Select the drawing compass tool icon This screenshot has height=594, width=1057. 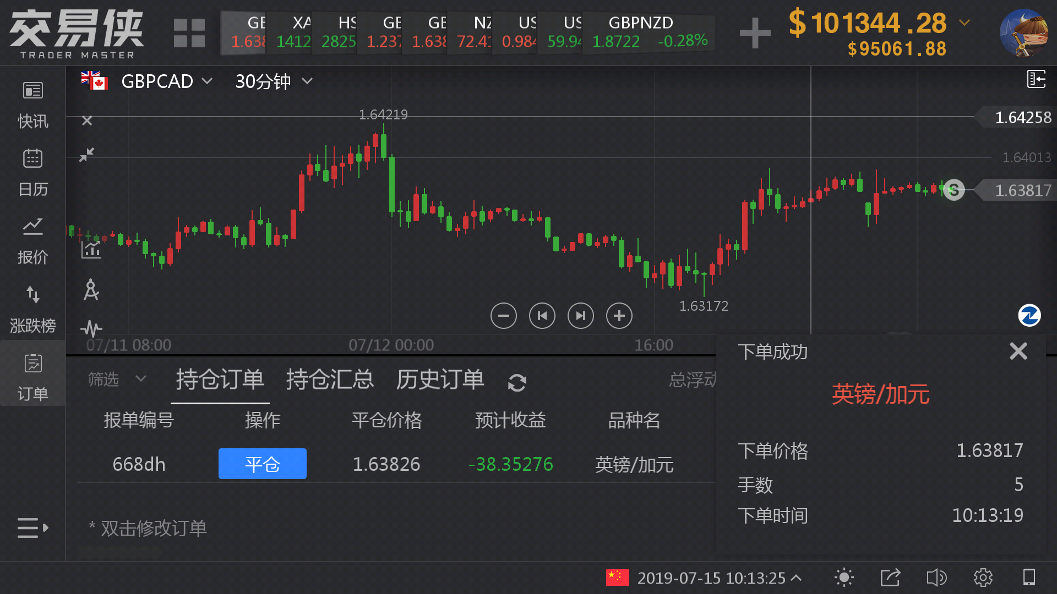[x=91, y=289]
